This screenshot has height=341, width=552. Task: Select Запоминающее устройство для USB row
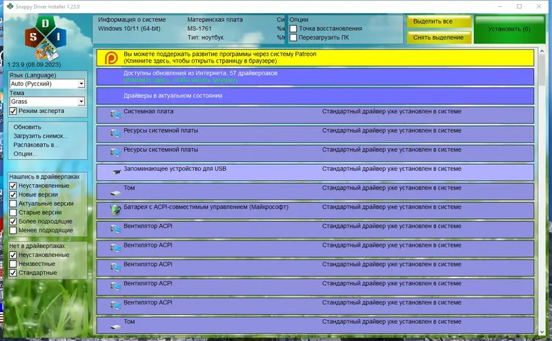(315, 172)
